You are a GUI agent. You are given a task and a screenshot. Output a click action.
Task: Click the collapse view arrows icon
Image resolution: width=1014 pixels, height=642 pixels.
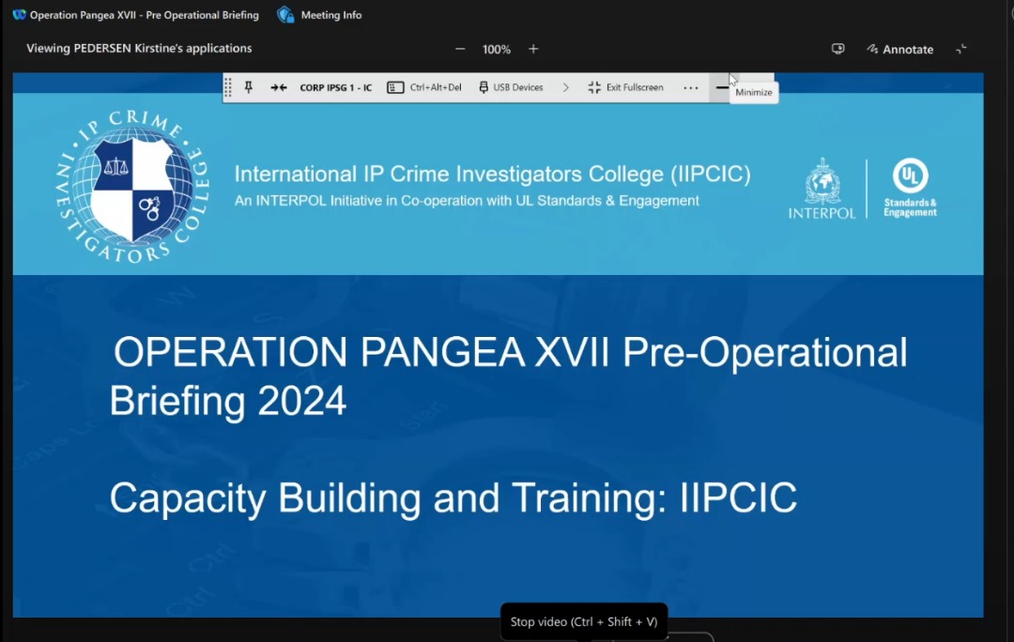[961, 49]
